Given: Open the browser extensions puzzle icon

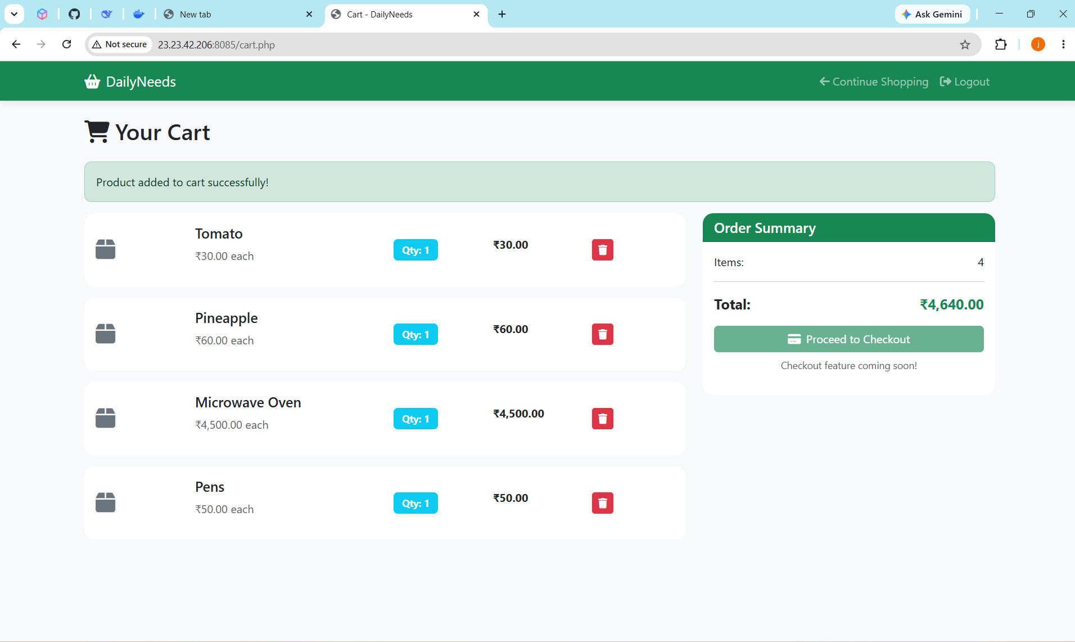Looking at the screenshot, I should pos(1001,44).
